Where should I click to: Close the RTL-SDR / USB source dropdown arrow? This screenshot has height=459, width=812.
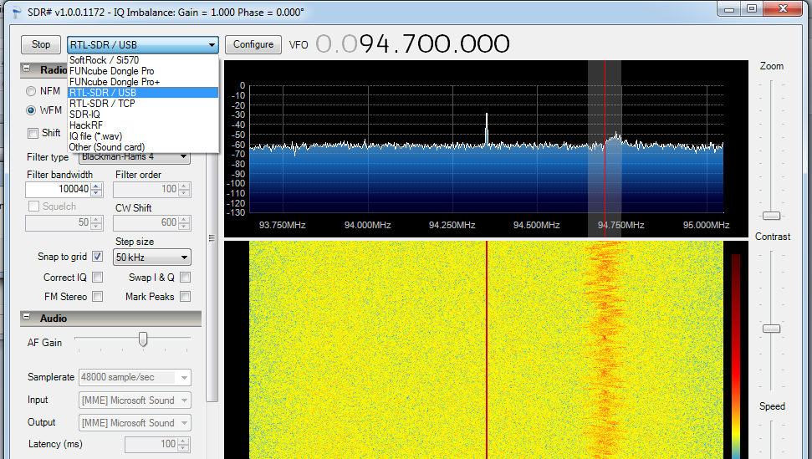tap(212, 45)
